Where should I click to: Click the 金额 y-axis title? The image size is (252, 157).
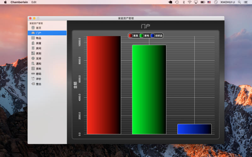(75, 85)
